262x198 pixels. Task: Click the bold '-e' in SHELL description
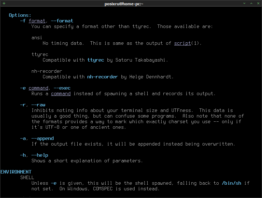pyautogui.click(x=54, y=183)
